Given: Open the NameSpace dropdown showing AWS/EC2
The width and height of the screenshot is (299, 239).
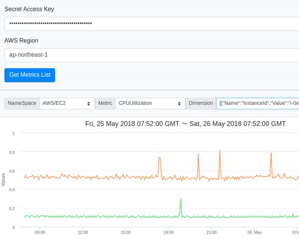Looking at the screenshot, I should 67,104.
